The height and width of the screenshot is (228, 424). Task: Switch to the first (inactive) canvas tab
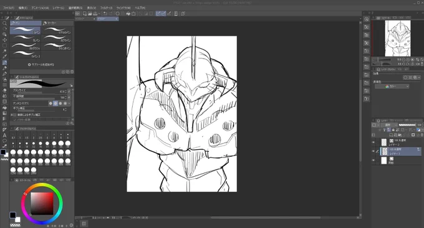(x=85, y=19)
